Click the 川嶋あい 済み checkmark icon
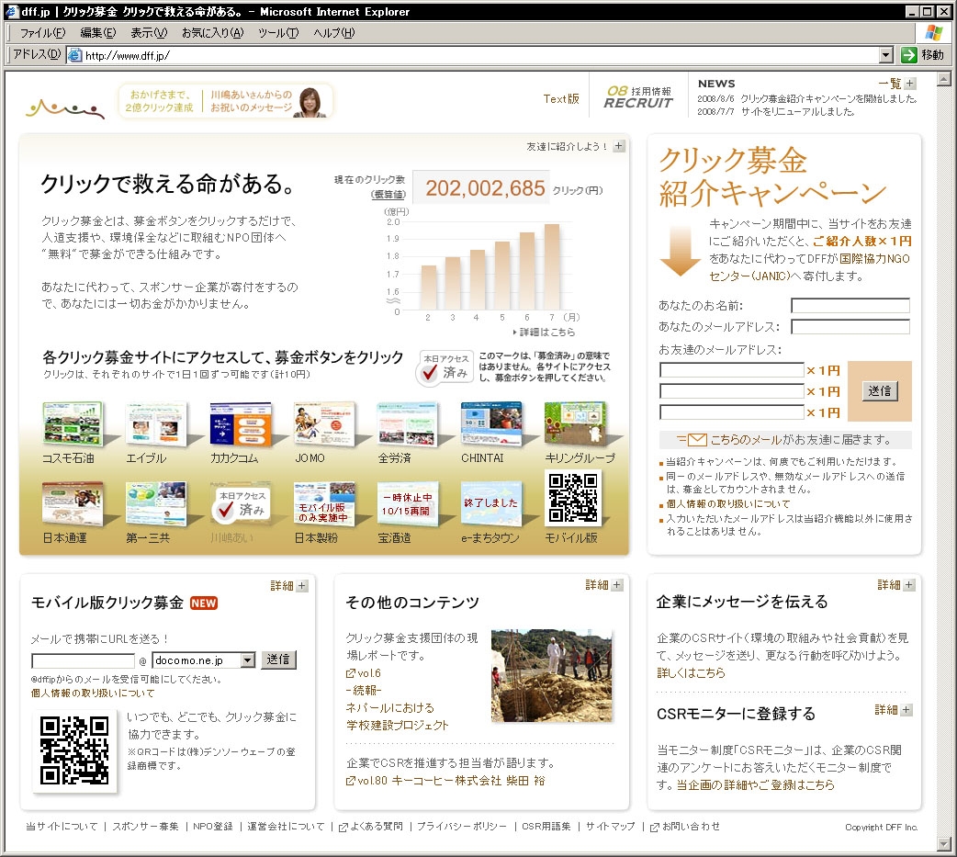Viewport: 957px width, 857px height. [x=226, y=509]
